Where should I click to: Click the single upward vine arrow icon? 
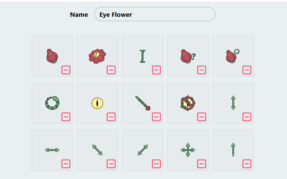pos(233,150)
